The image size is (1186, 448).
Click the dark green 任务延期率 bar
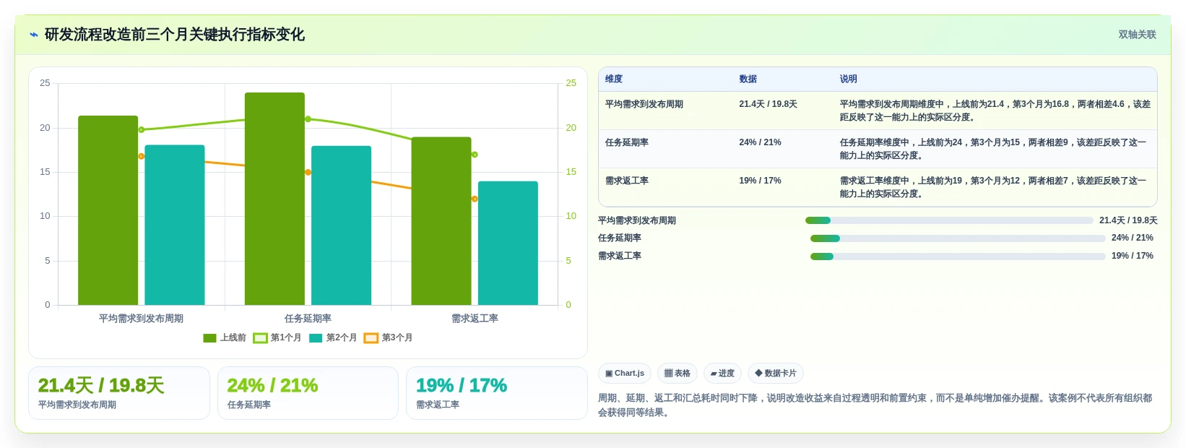click(274, 199)
